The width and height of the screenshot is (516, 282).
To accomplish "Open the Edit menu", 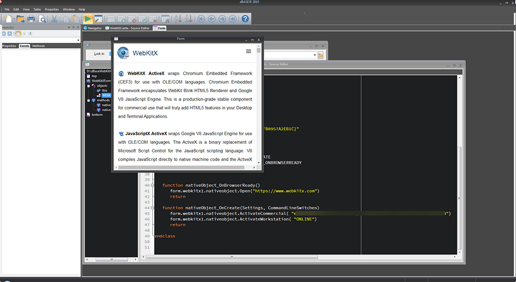I will pyautogui.click(x=16, y=9).
